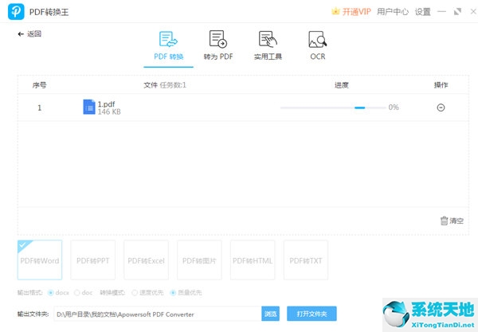478x332 pixels.
Task: Select 速度优先 conversion mode
Action: (x=135, y=293)
